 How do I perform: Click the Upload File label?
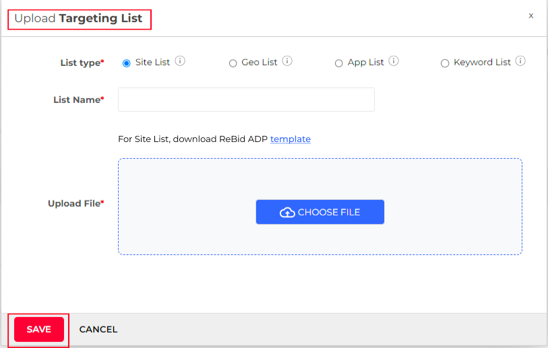76,203
